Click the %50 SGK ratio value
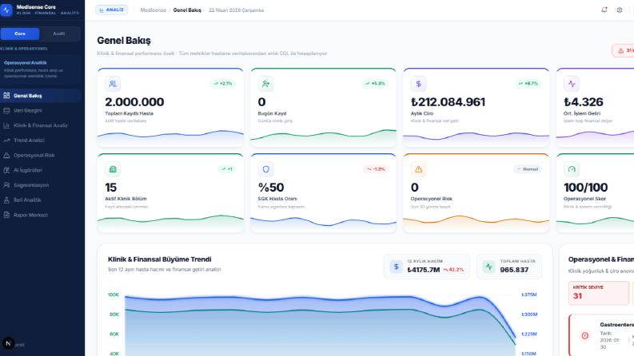 pos(271,188)
